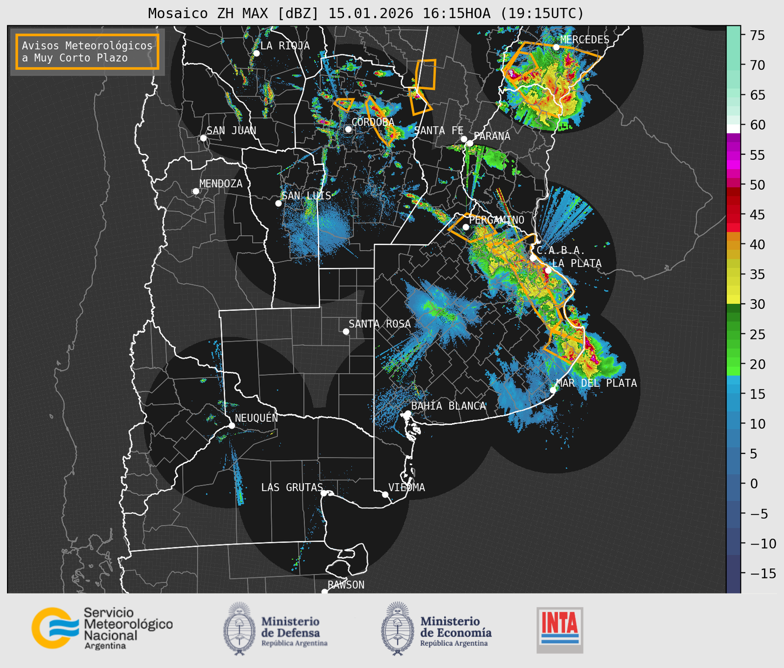Click the Avisos Meteorológicos a Muy Corto Plazo legend box
The image size is (784, 668).
(87, 52)
